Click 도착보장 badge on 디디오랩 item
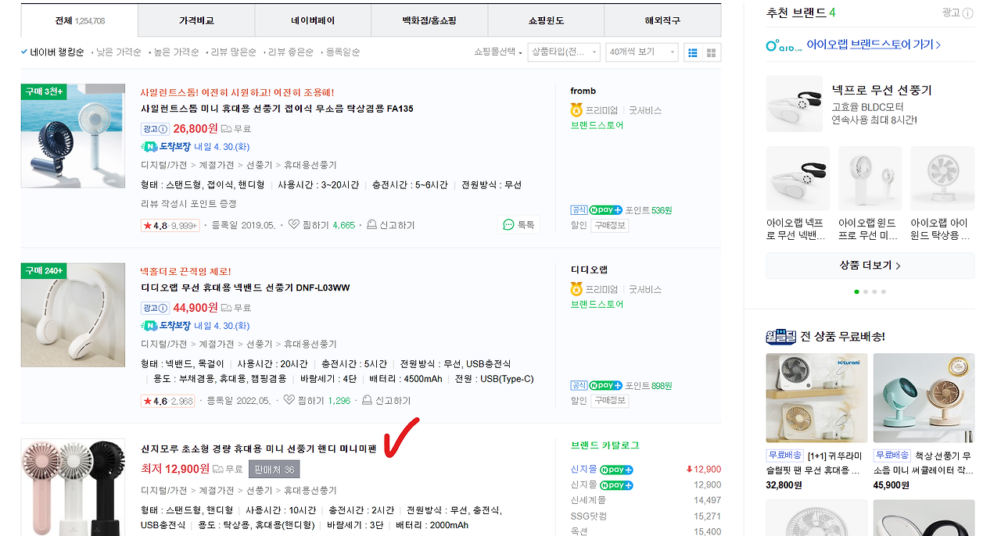The image size is (1001, 536). [166, 326]
